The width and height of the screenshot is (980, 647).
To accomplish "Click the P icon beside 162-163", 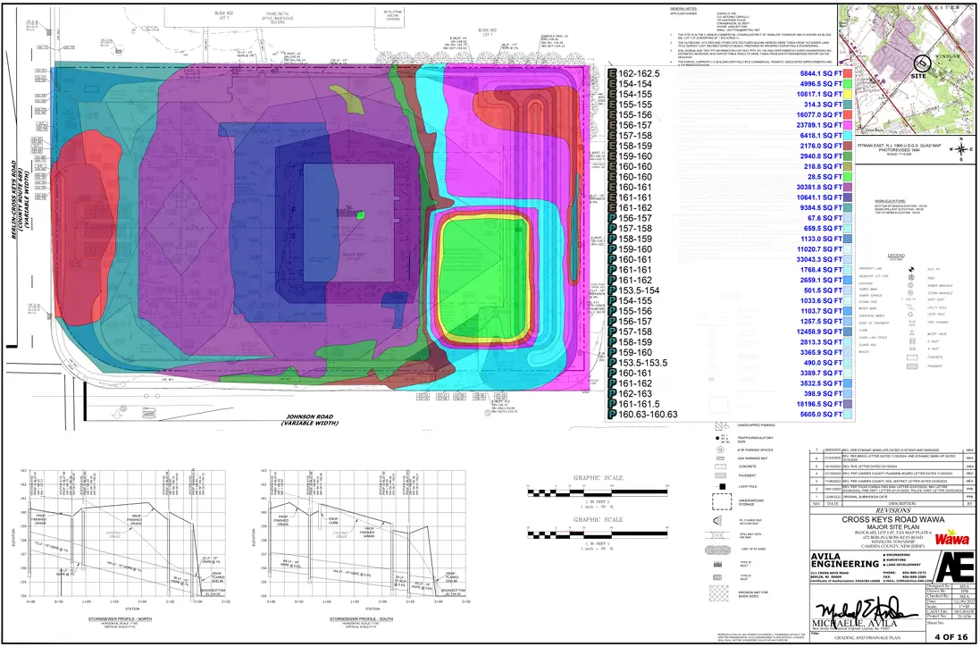I will point(613,394).
